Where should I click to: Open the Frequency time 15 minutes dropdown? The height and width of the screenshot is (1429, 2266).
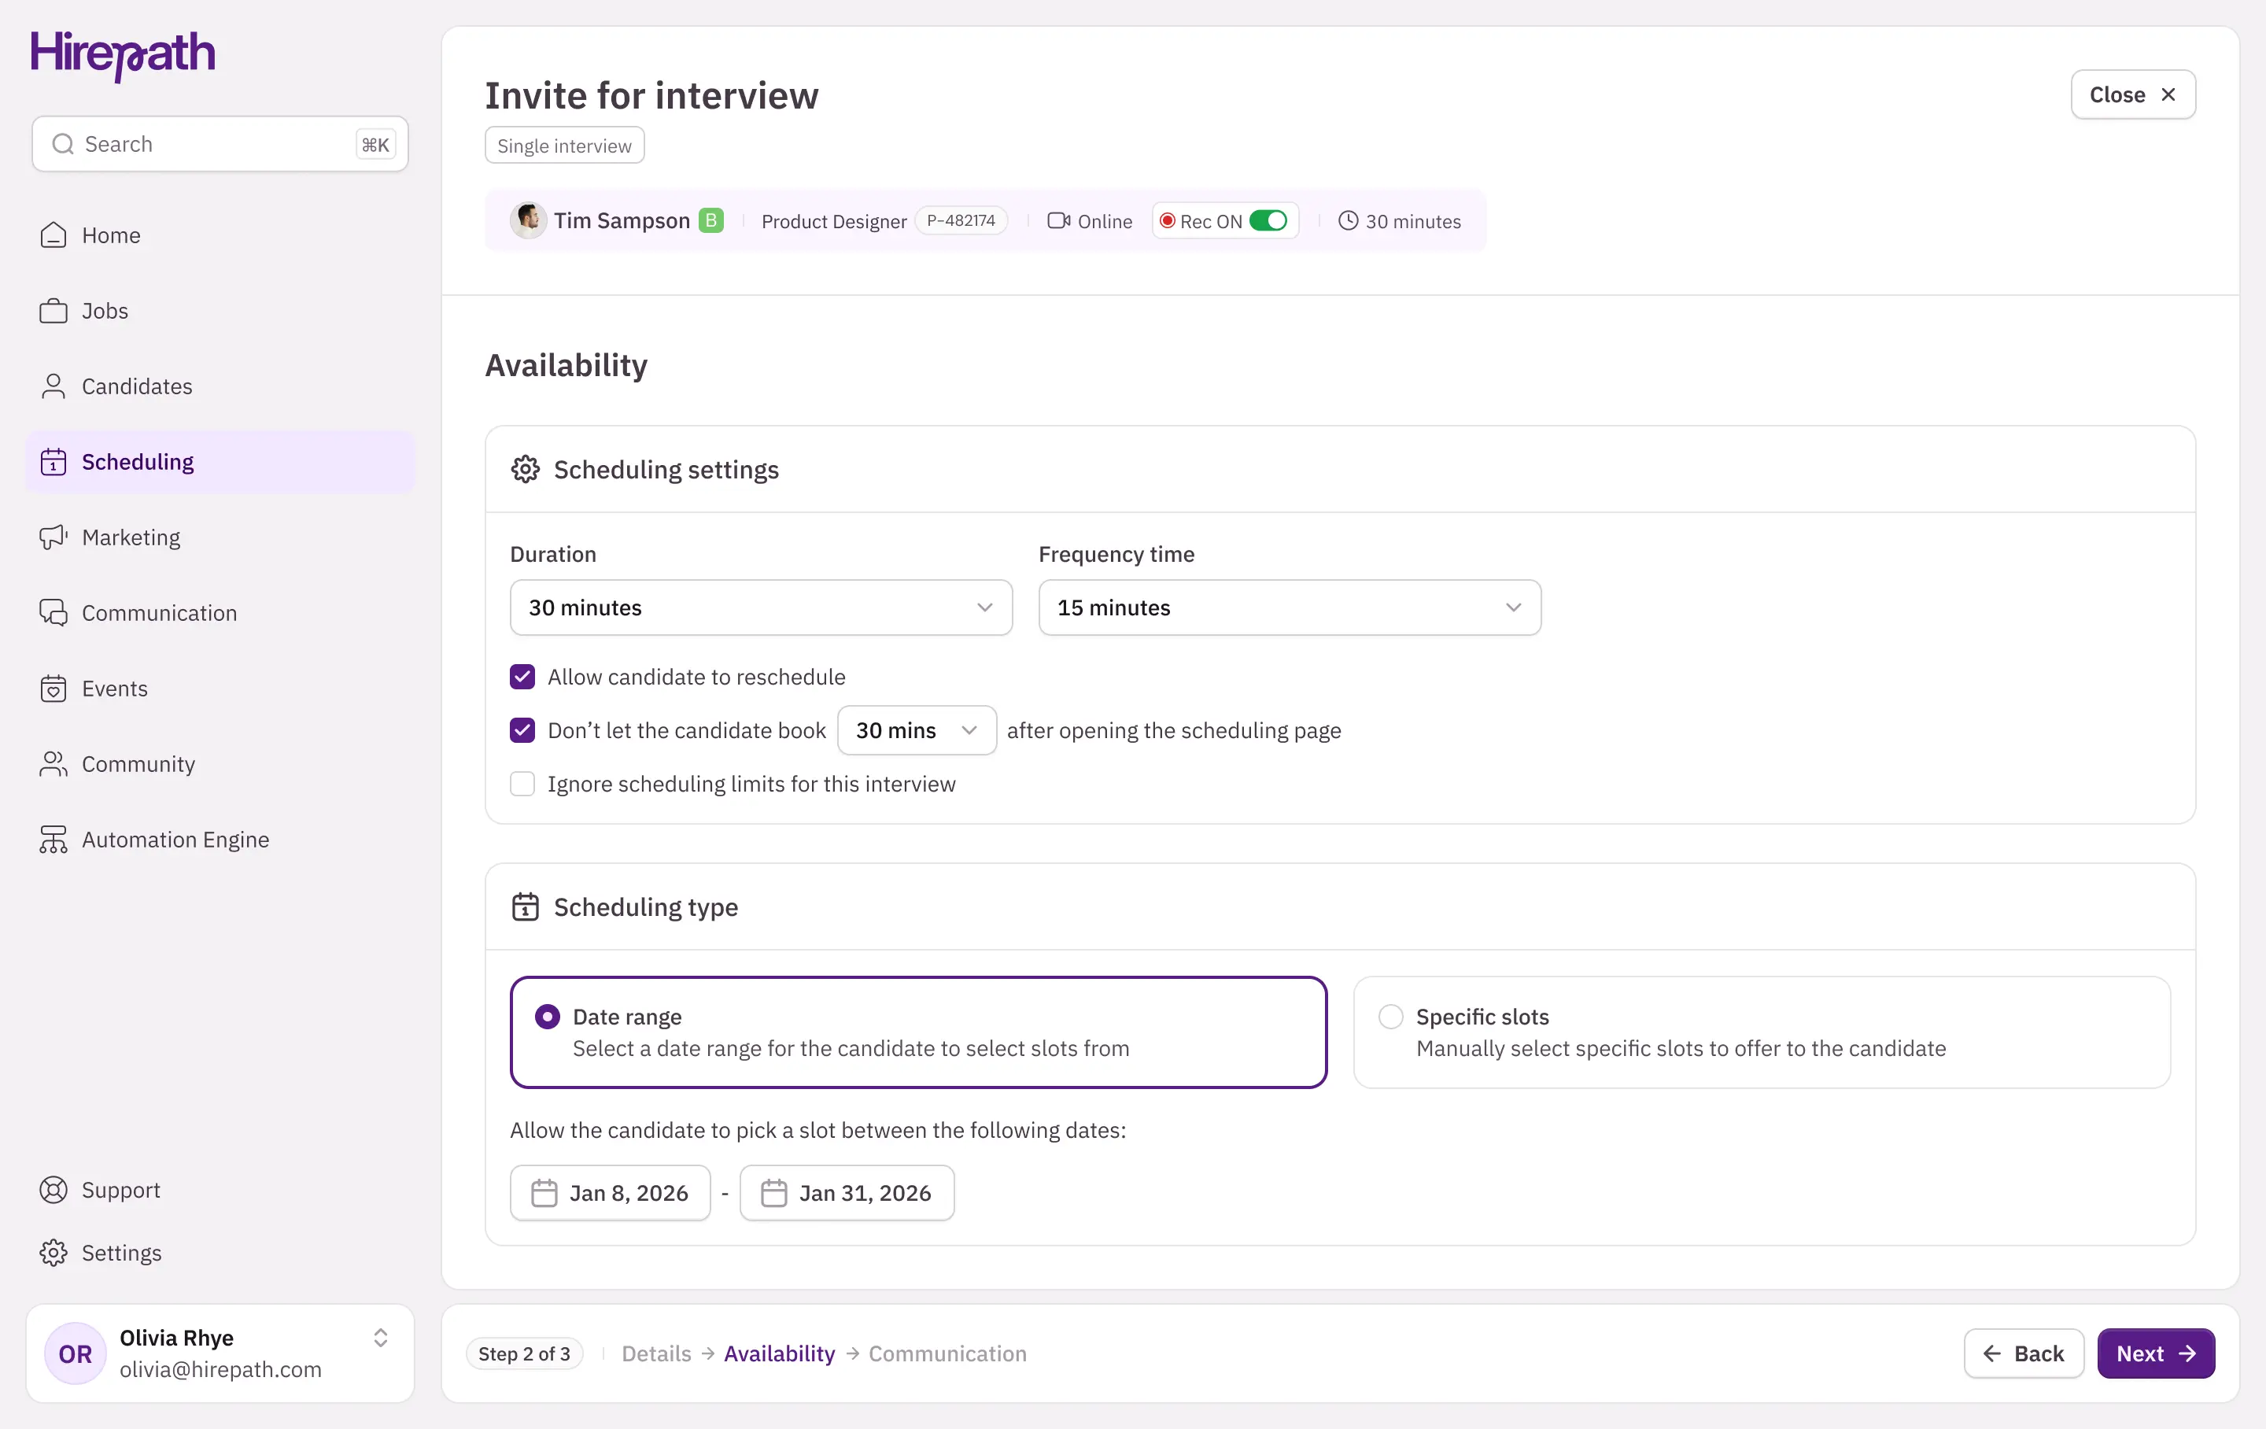[x=1290, y=608]
